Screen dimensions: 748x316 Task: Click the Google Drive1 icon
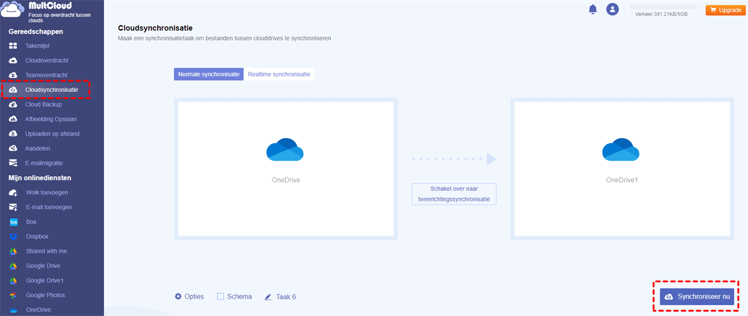click(x=13, y=280)
